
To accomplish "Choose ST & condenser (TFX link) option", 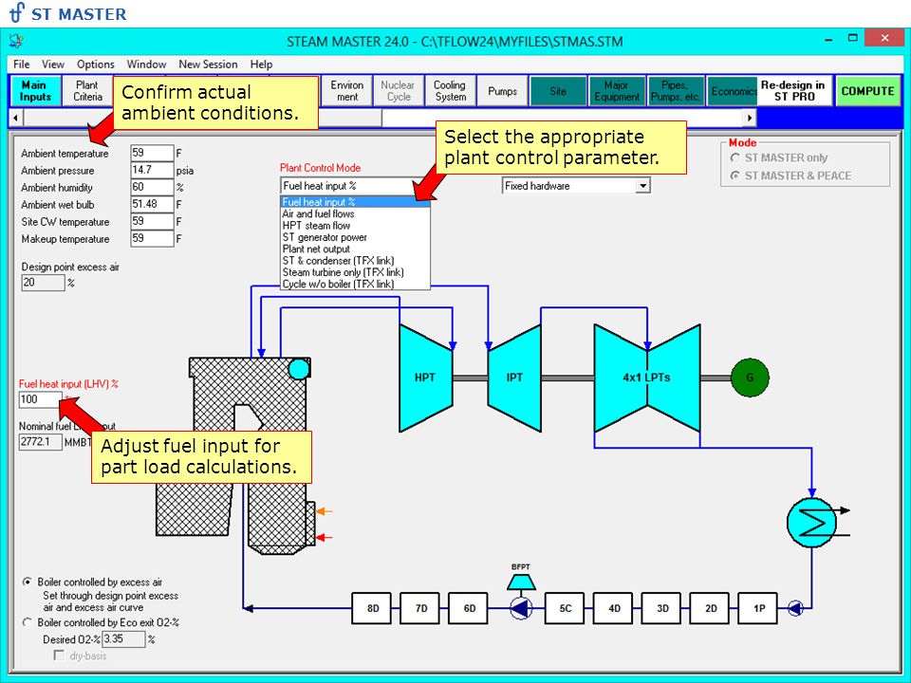I will (x=355, y=260).
